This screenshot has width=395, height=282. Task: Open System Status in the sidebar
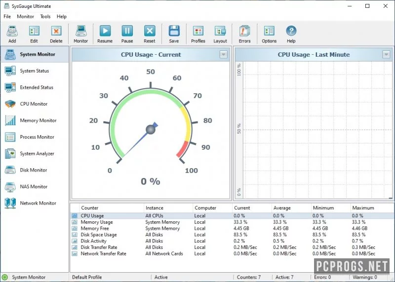[35, 71]
